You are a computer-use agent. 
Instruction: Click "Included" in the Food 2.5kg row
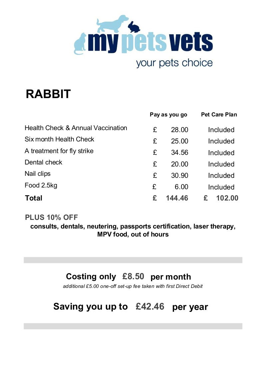tap(221, 187)
